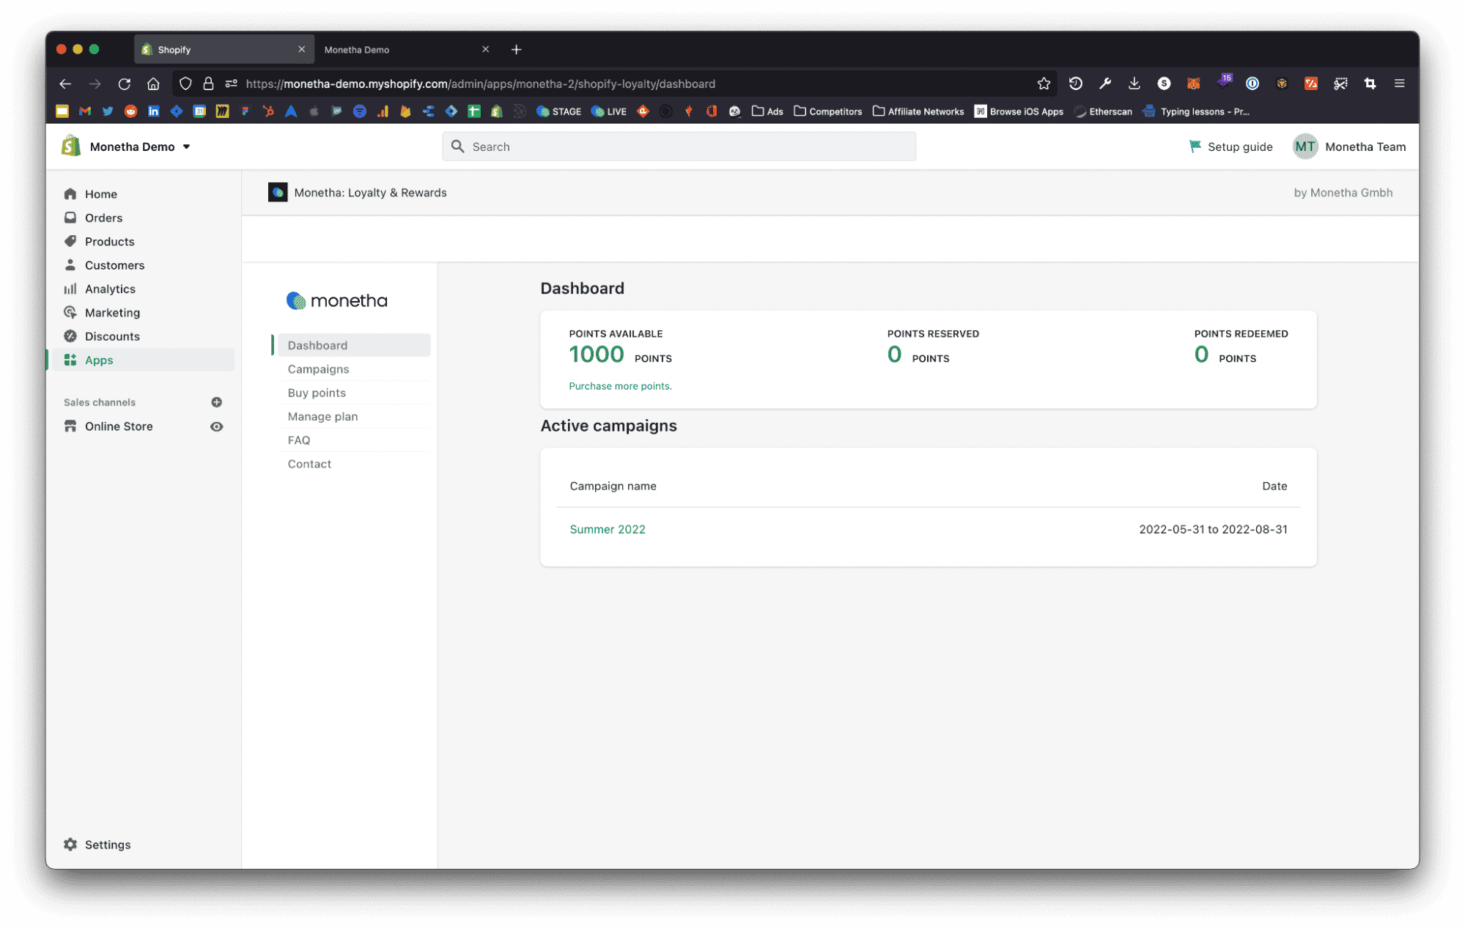Open Marketing in Shopify sidebar
This screenshot has width=1465, height=929.
click(x=143, y=312)
